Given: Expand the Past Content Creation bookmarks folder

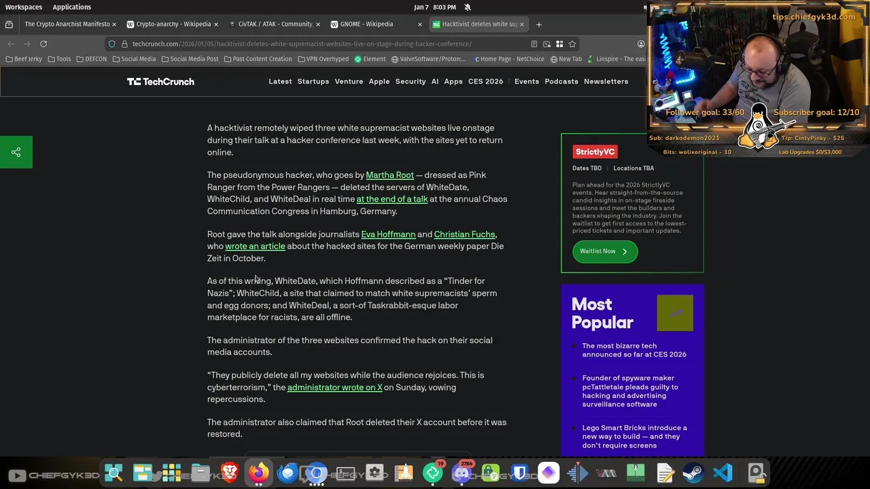Looking at the screenshot, I should pos(258,59).
